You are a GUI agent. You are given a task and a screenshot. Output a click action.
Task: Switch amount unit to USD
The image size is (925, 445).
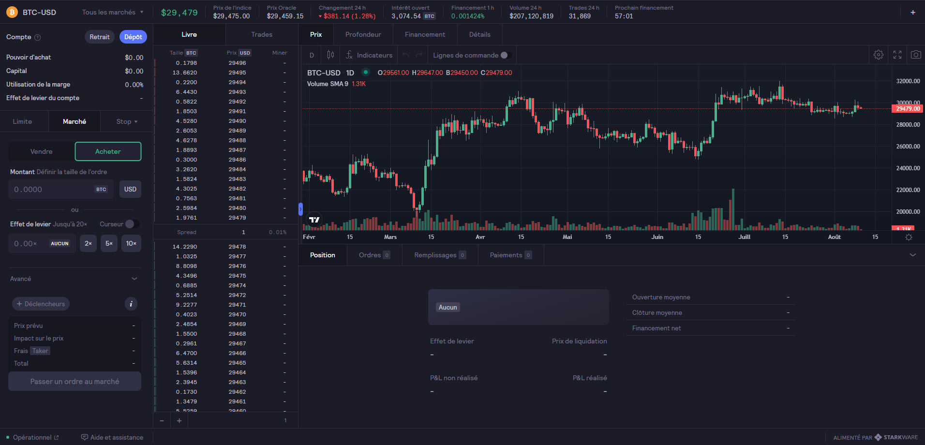130,189
